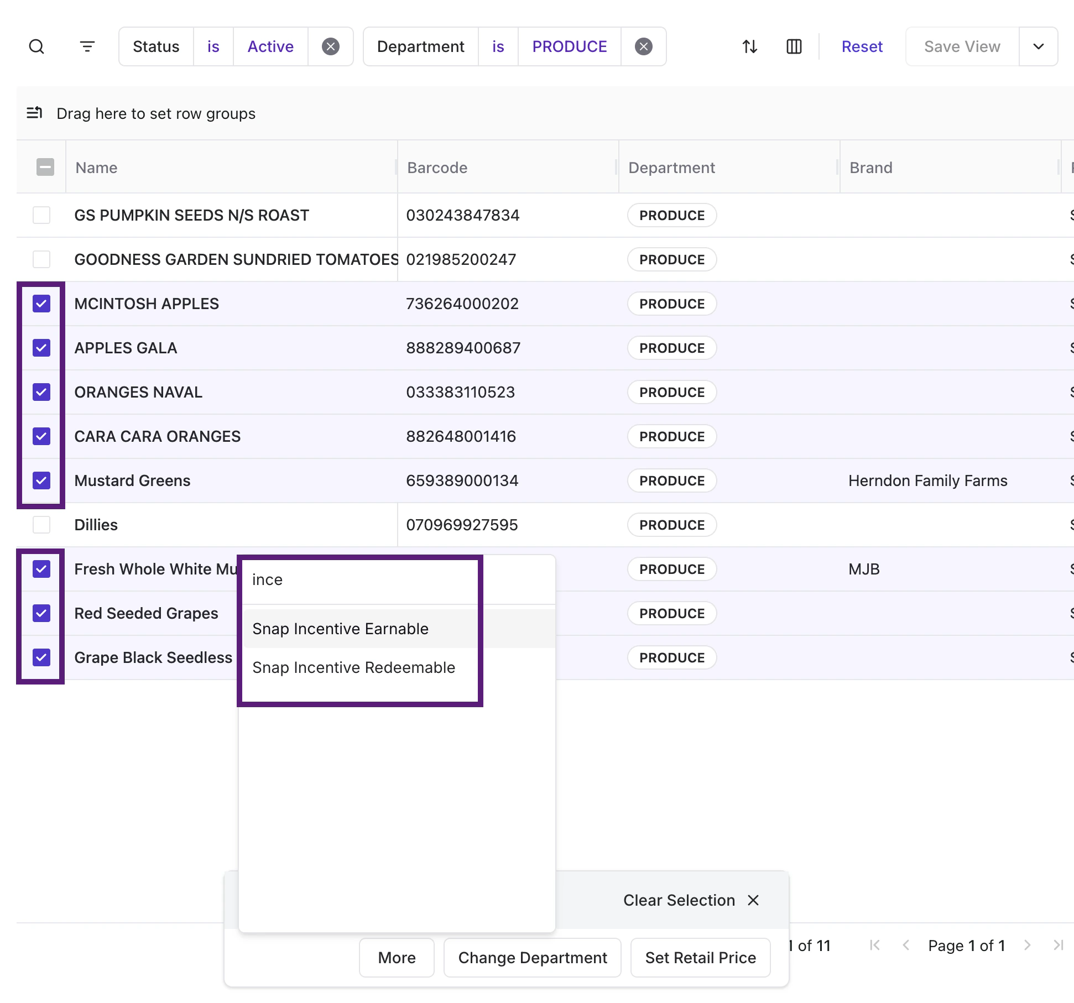Expand the Save View dropdown arrow

pyautogui.click(x=1038, y=46)
